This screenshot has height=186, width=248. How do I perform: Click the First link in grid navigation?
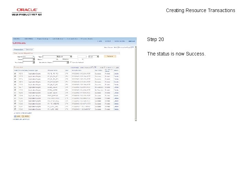point(102,68)
